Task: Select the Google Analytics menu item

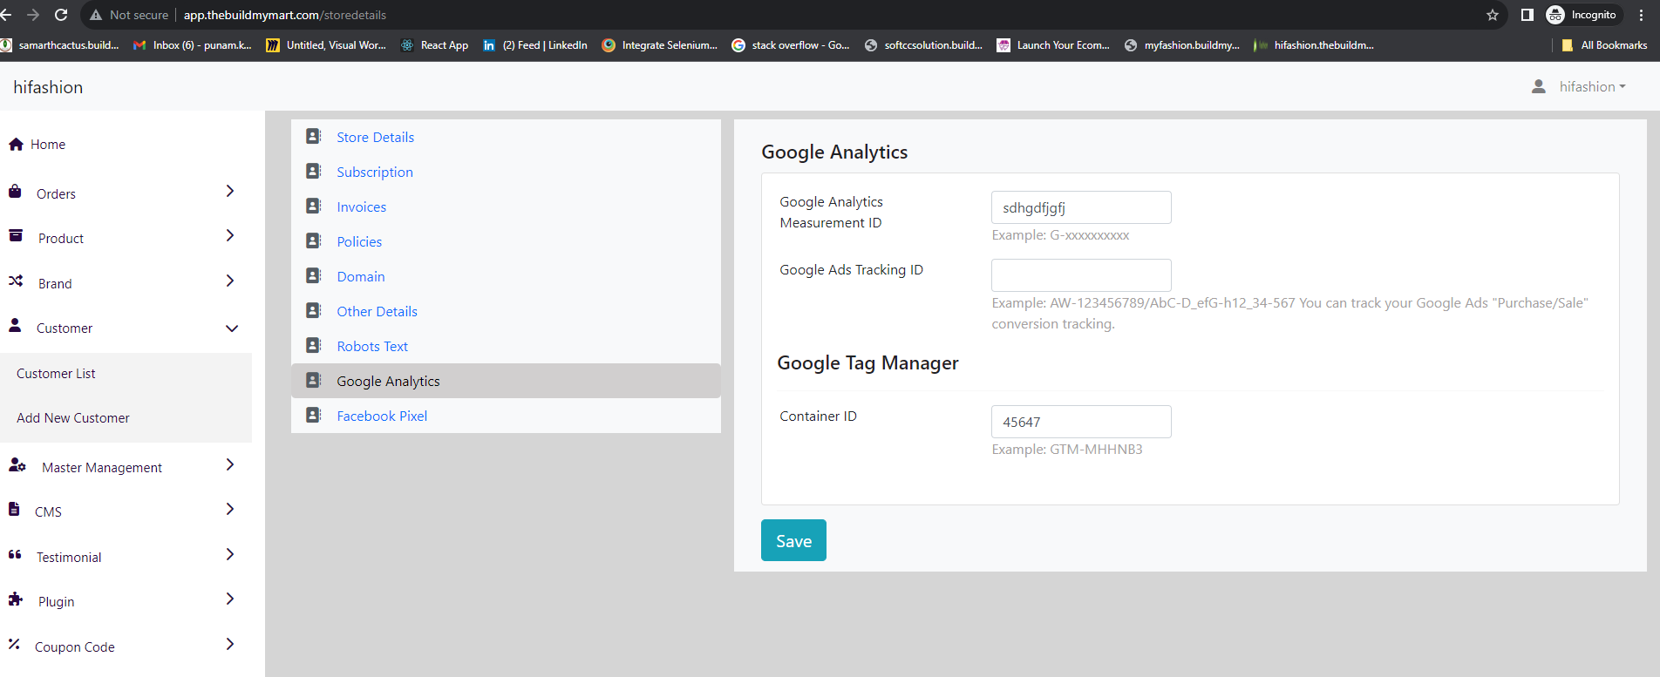Action: (x=506, y=381)
